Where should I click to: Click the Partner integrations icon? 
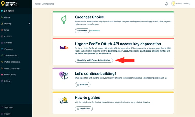2,62
